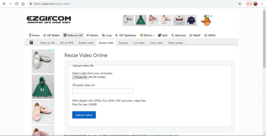The height and width of the screenshot is (136, 266).
Task: Open the green hoodie banner thumbnail
Action: click(141, 20)
